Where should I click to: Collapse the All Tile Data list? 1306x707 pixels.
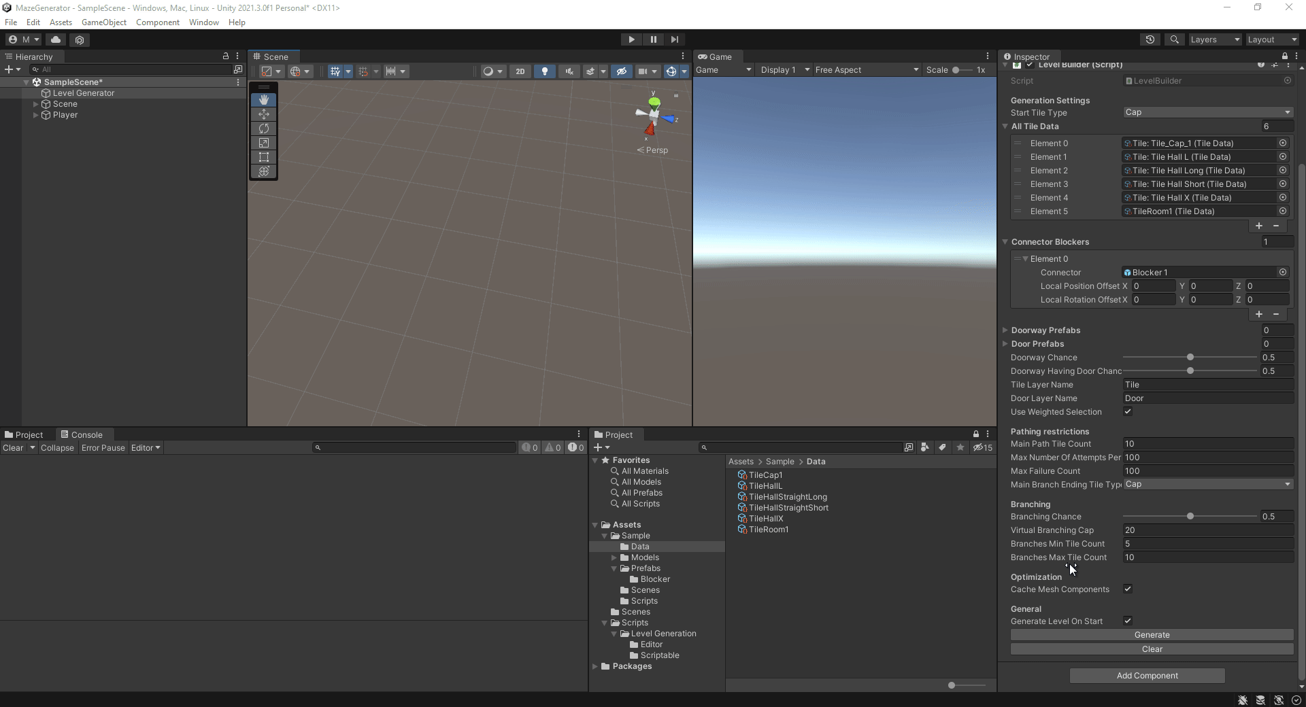tap(1005, 126)
